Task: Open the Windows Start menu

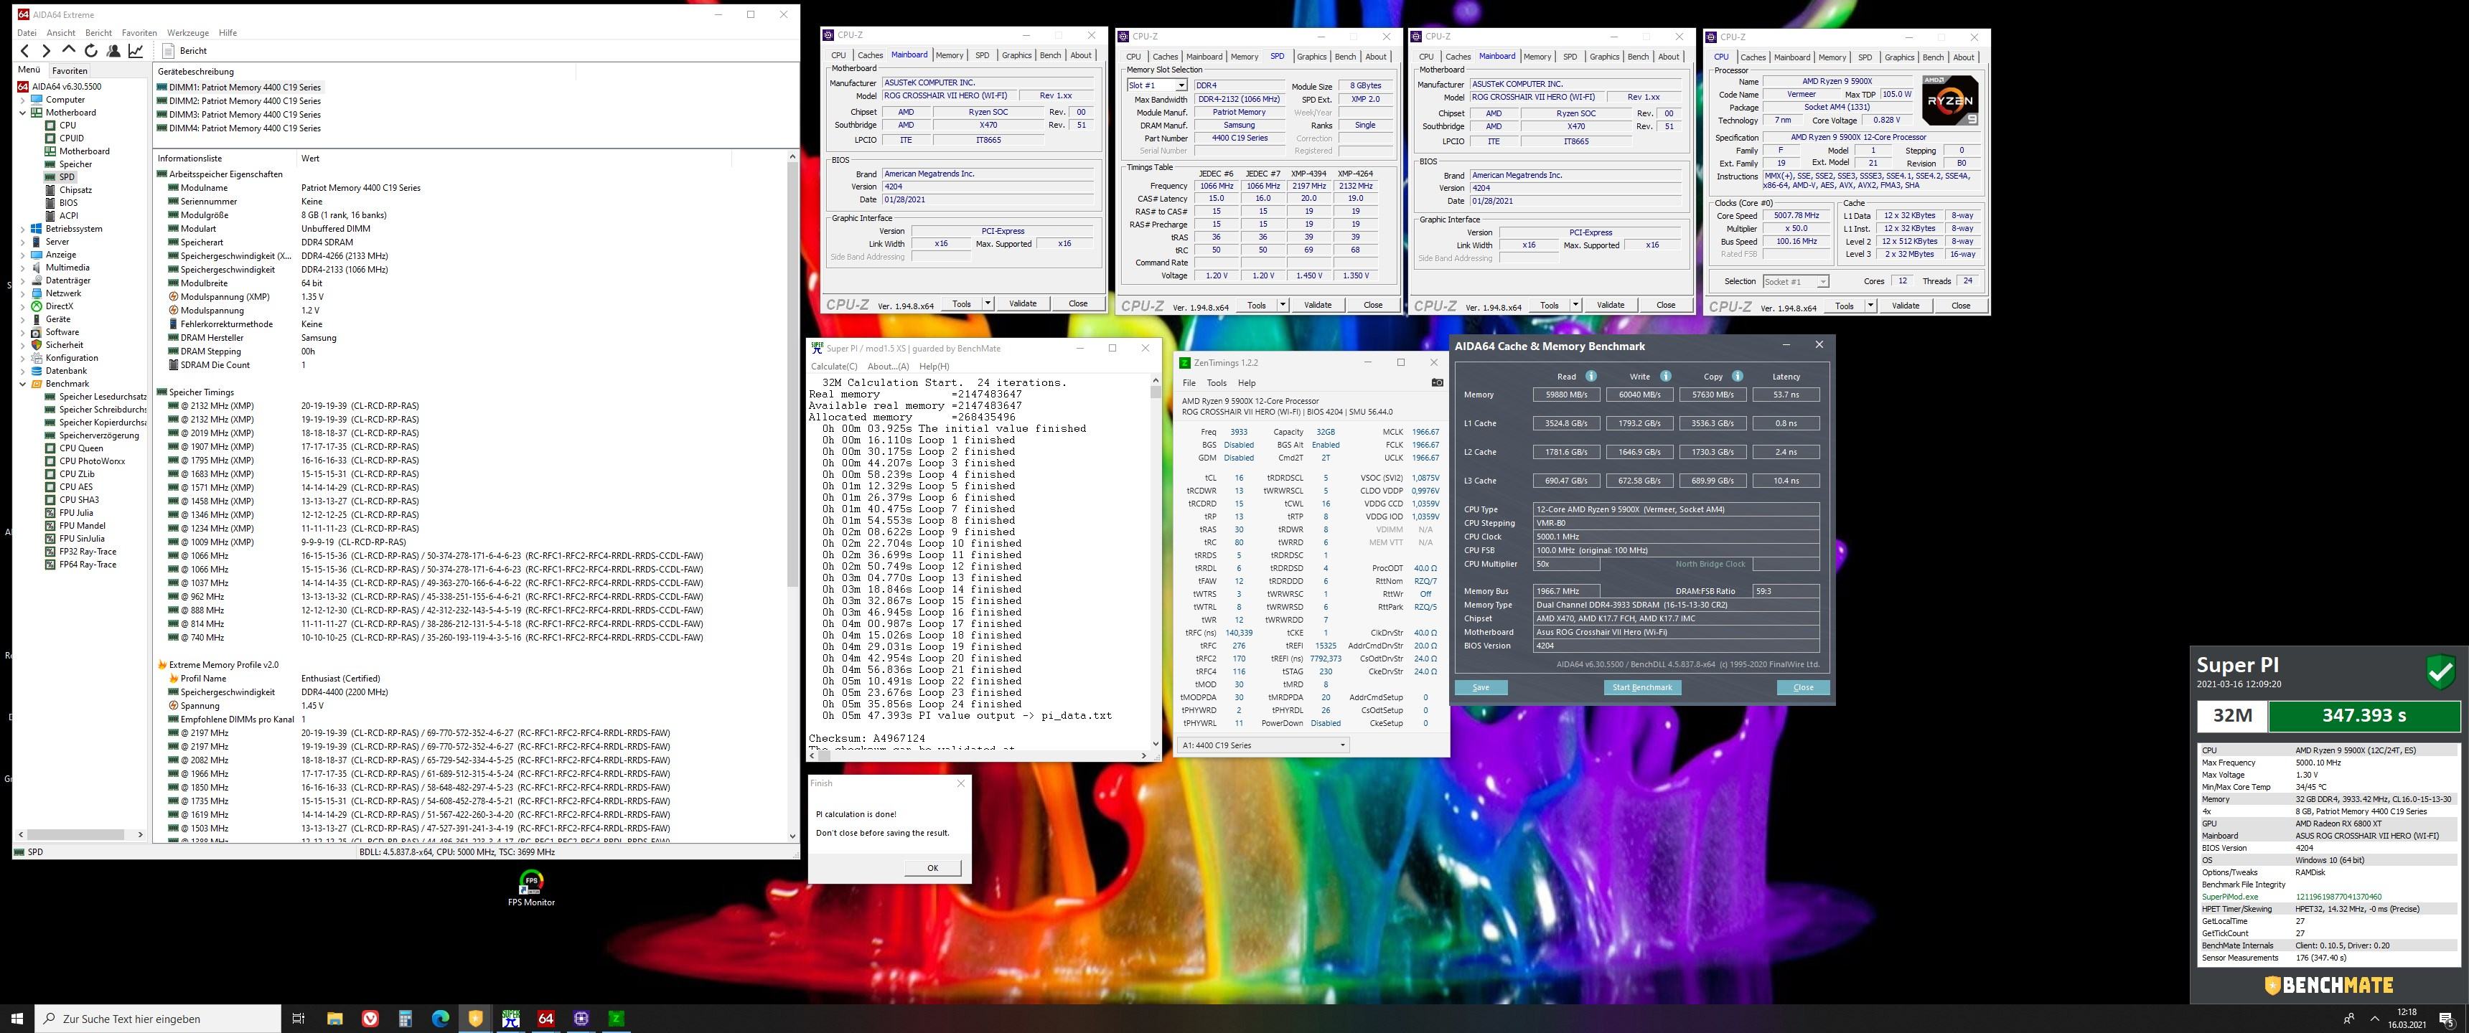Action: tap(17, 1019)
